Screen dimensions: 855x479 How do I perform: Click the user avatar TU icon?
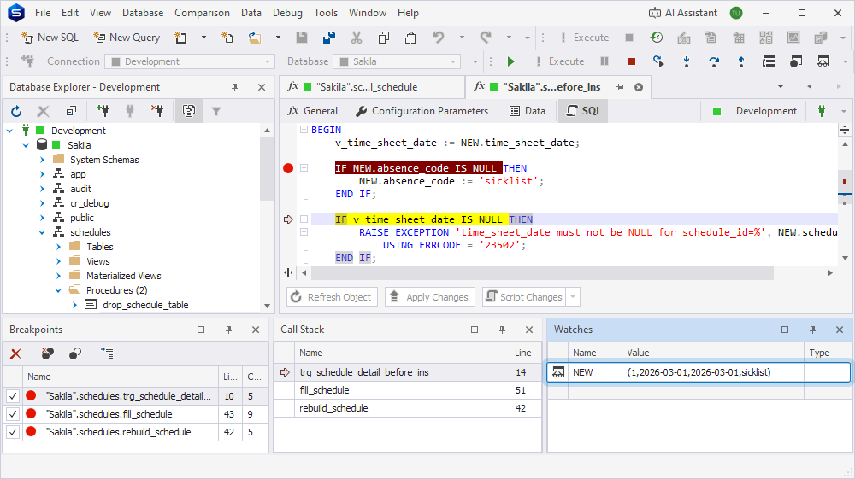736,13
